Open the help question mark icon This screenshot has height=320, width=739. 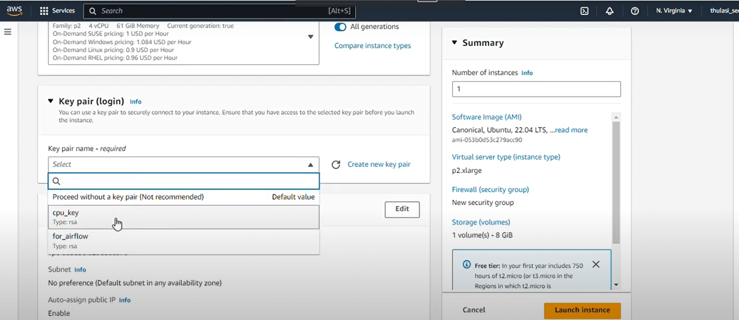click(x=635, y=11)
